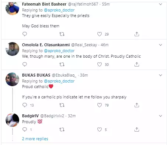
Task: Open BadgirlV's profile name
Action: click(30, 116)
